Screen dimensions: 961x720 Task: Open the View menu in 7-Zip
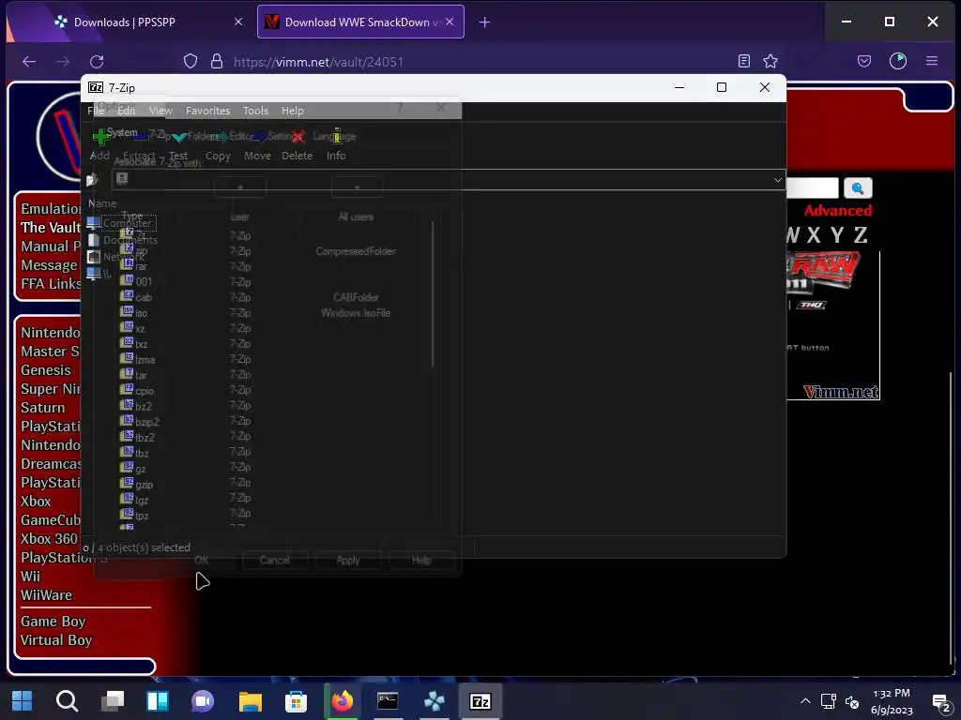click(160, 111)
